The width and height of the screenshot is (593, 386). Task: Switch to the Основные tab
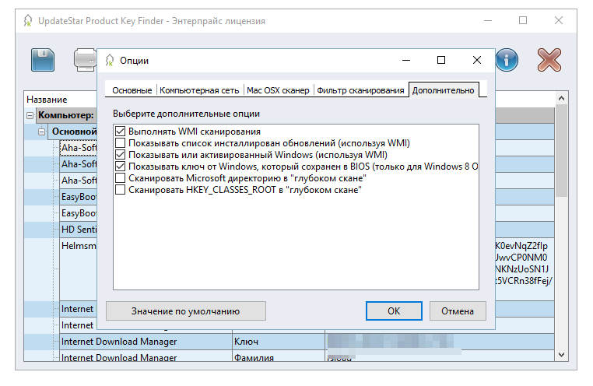click(x=132, y=90)
